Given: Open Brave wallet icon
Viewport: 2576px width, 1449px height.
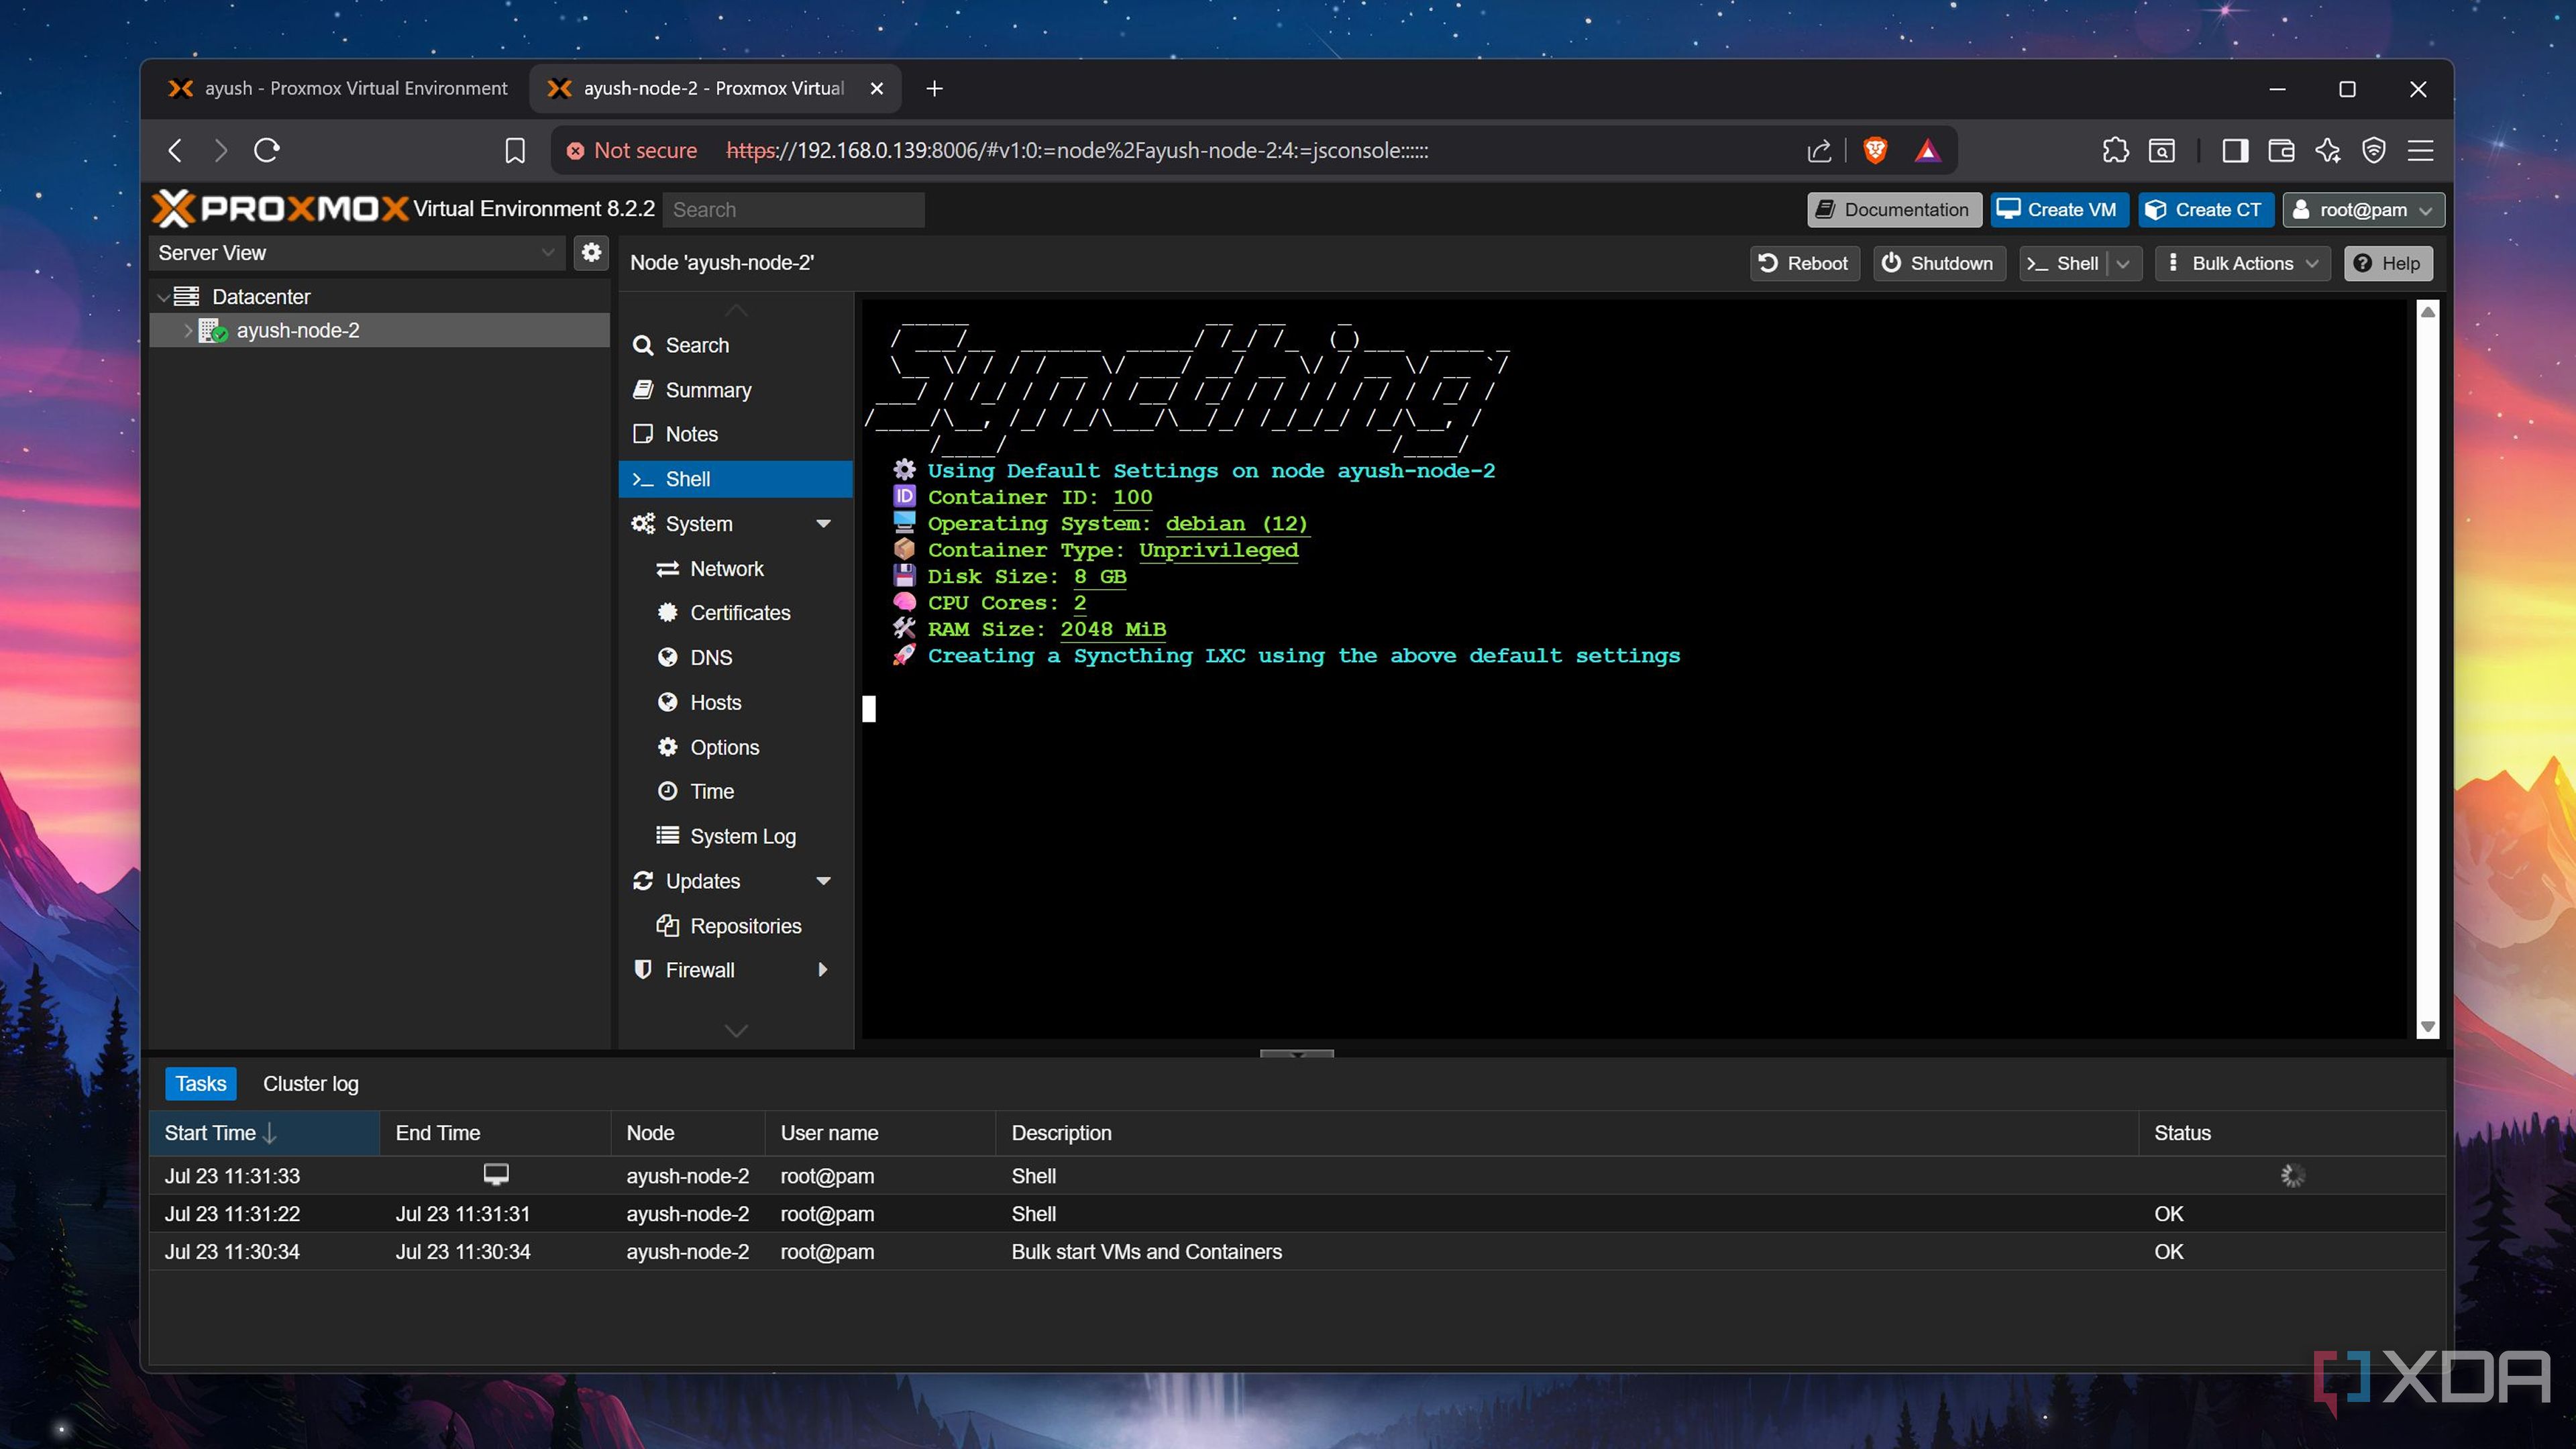Looking at the screenshot, I should point(2281,150).
